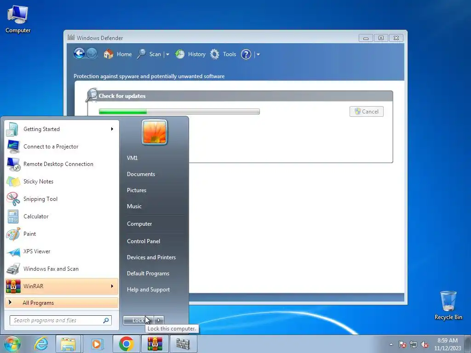Open Windows Fax and Scan
Screen dimensions: 471x353
point(61,268)
